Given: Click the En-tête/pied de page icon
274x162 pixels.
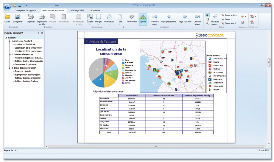Looking at the screenshot, I should tap(79, 17).
